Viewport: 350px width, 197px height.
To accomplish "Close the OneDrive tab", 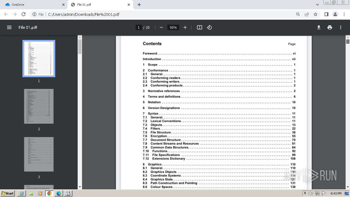I will tap(63, 5).
